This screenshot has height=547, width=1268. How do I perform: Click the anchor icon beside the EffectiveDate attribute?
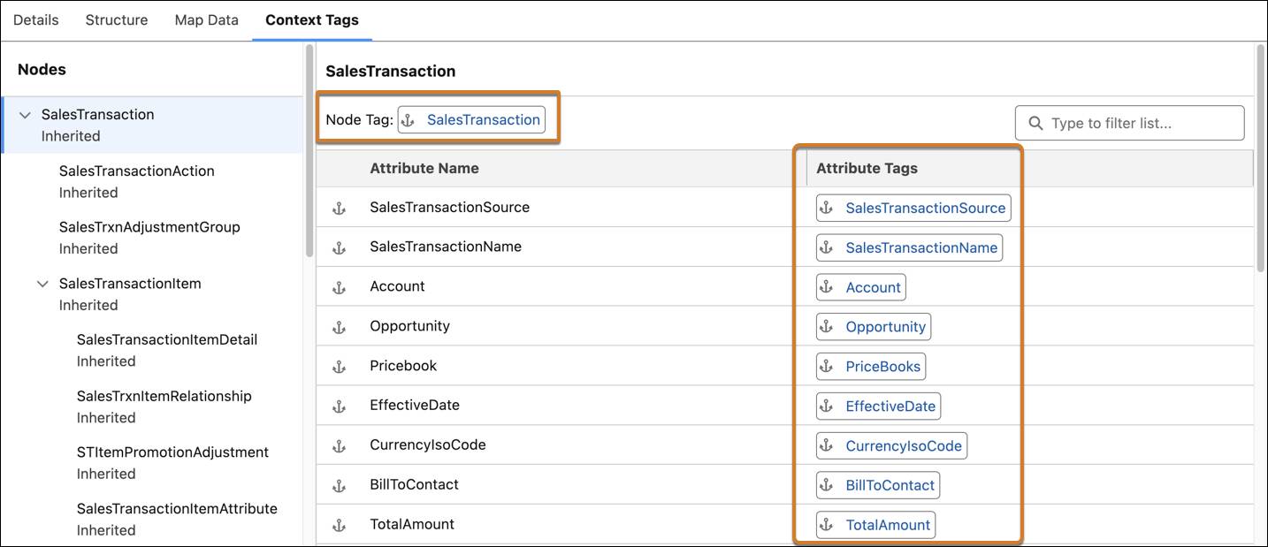point(340,405)
